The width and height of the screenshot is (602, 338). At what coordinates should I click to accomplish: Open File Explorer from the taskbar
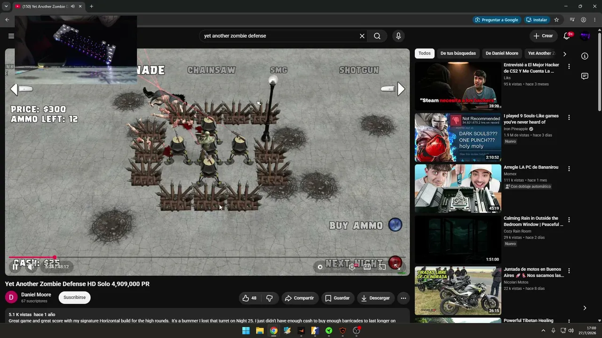[x=260, y=330]
